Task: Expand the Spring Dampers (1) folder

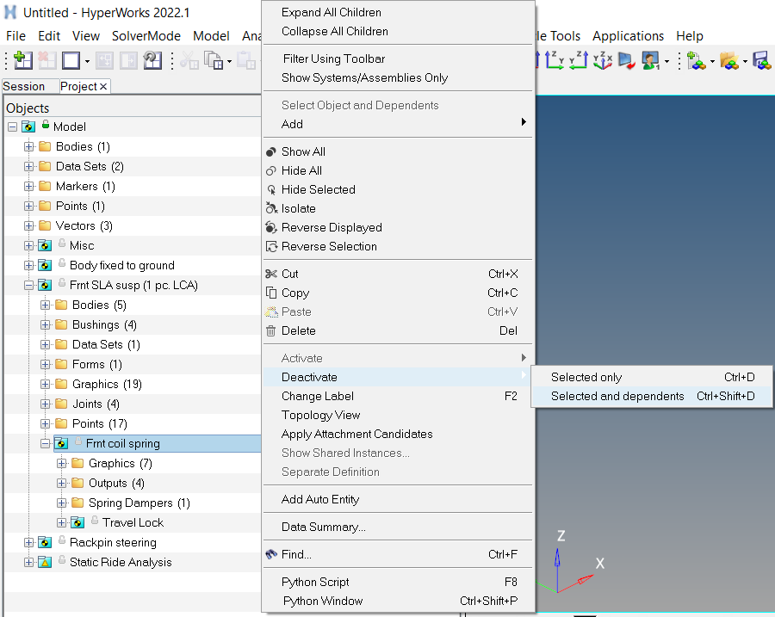Action: pyautogui.click(x=62, y=503)
